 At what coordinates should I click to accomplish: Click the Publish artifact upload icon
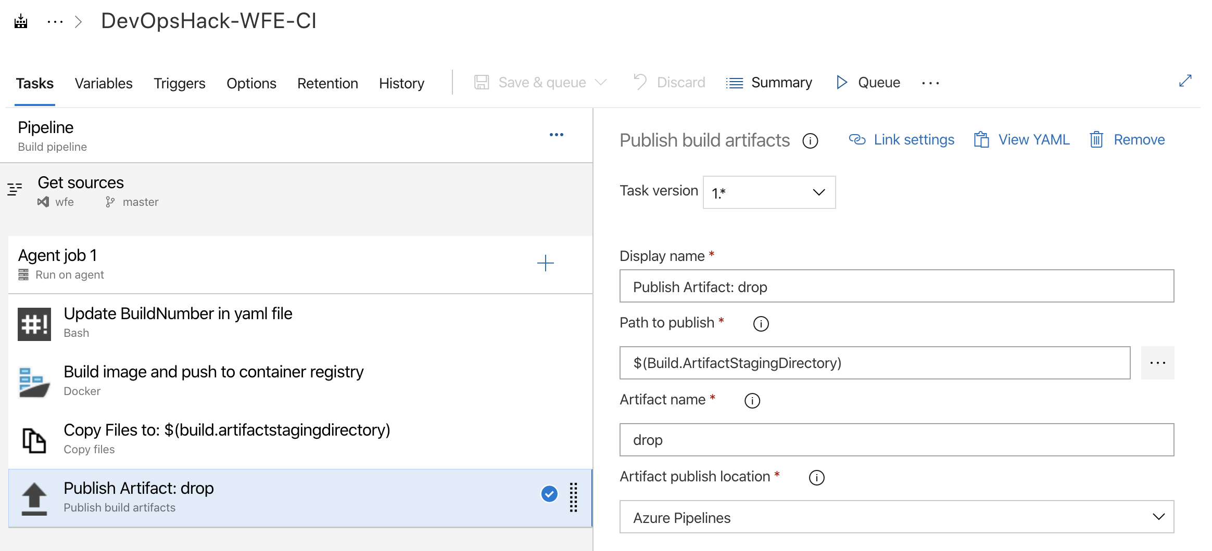point(34,498)
